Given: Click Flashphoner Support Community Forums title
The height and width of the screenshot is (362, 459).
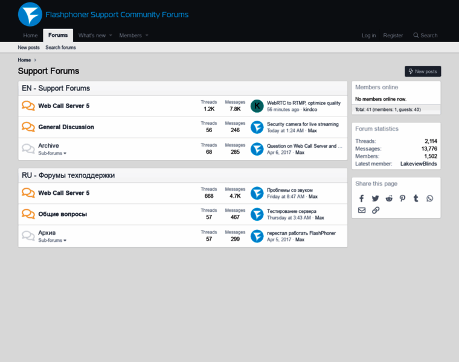Looking at the screenshot, I should click(117, 14).
